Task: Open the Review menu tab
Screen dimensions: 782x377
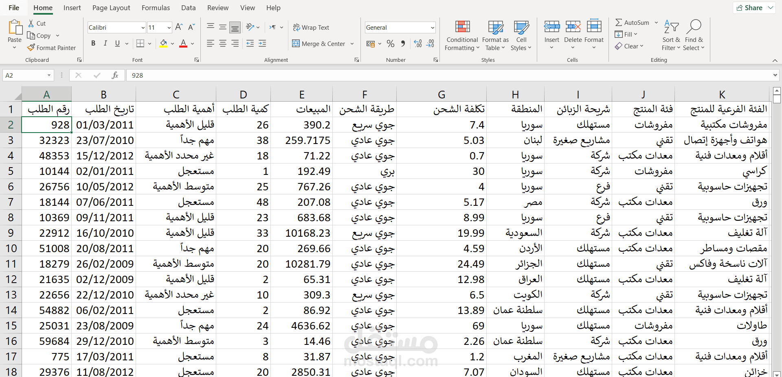Action: pyautogui.click(x=217, y=8)
